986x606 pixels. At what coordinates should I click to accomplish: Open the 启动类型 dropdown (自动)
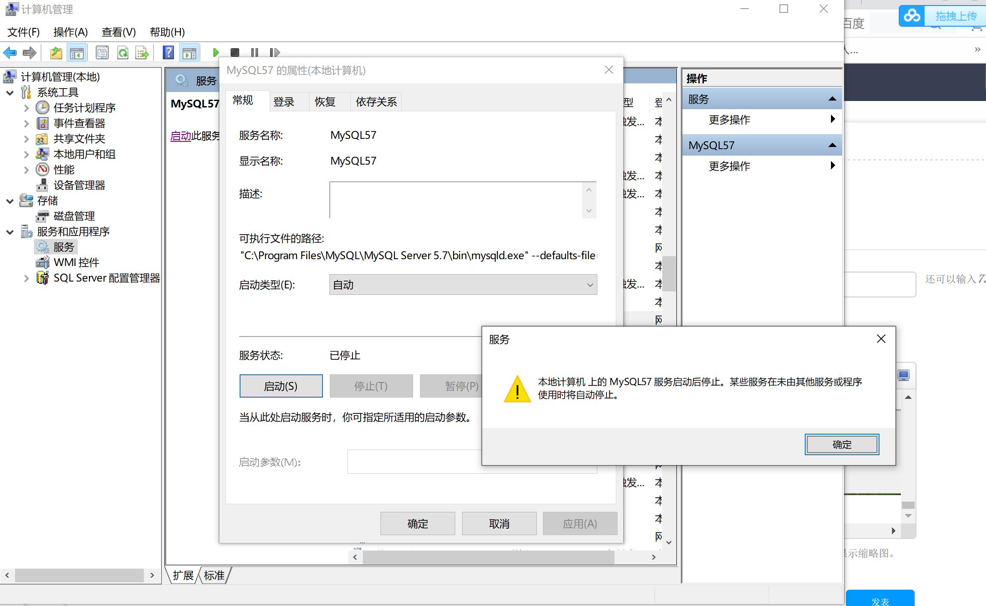(x=463, y=285)
